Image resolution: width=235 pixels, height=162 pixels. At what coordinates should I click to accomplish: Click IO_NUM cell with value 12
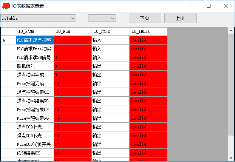73,101
